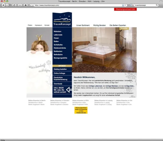Open Schlafzimmer in Köln link
The height and width of the screenshot is (141, 163).
coord(79,102)
